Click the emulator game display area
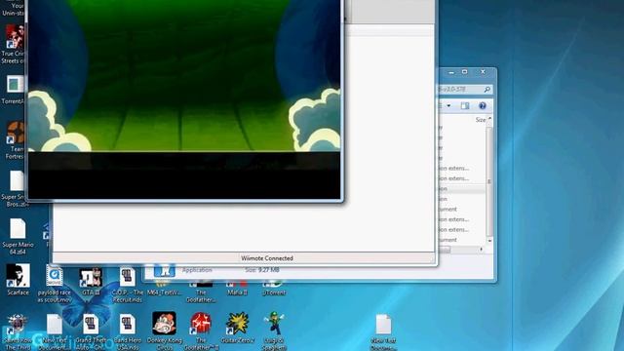 pos(184,76)
